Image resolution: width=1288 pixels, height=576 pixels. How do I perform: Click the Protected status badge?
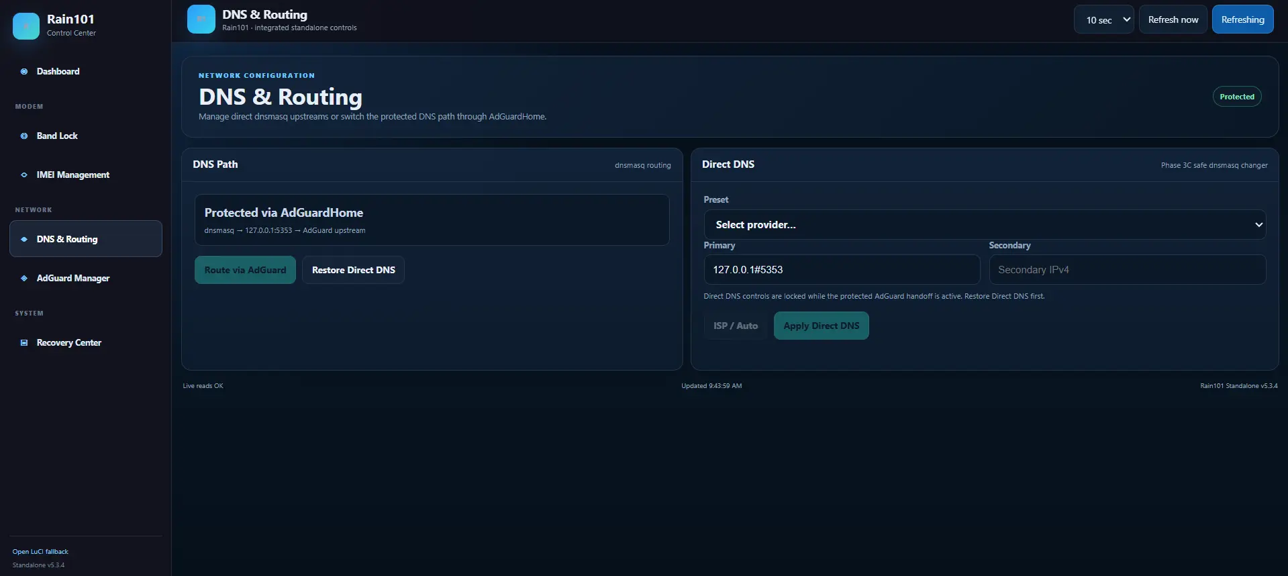[x=1237, y=97]
